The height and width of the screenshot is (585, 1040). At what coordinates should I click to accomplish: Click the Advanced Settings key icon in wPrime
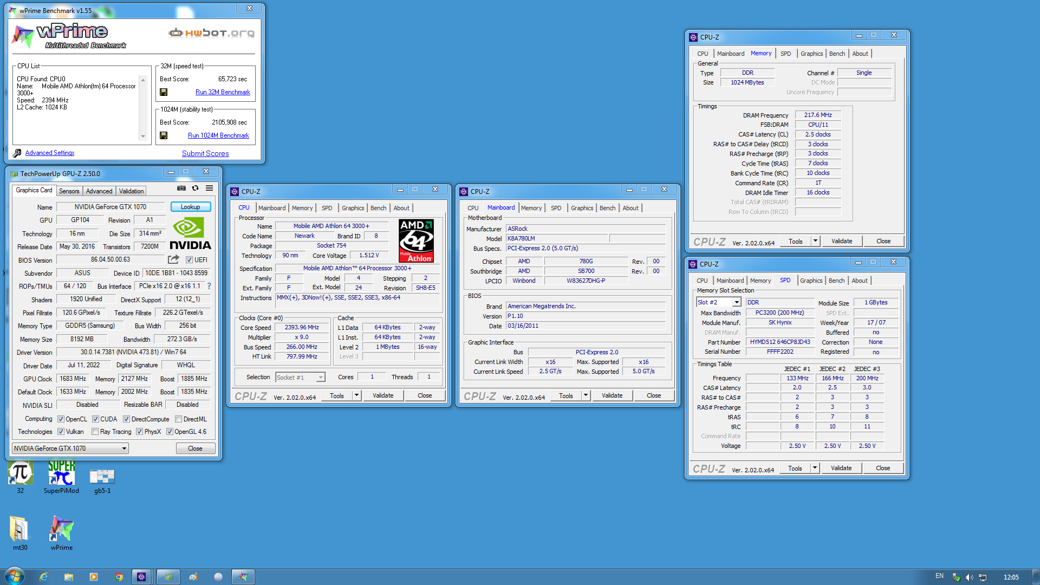(17, 153)
